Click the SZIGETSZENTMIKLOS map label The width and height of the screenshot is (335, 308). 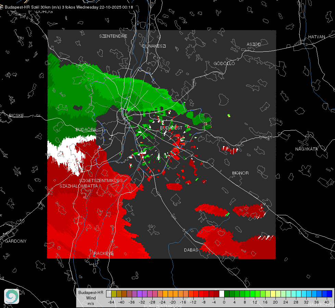pos(101,181)
